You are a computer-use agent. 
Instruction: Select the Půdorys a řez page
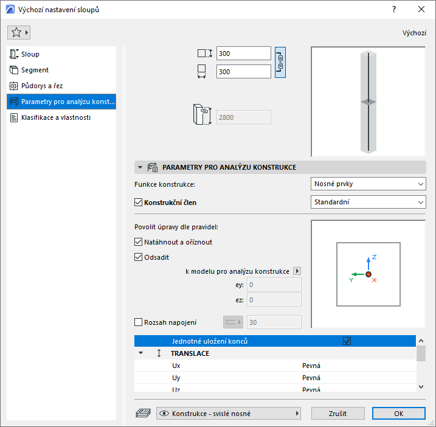pos(61,86)
